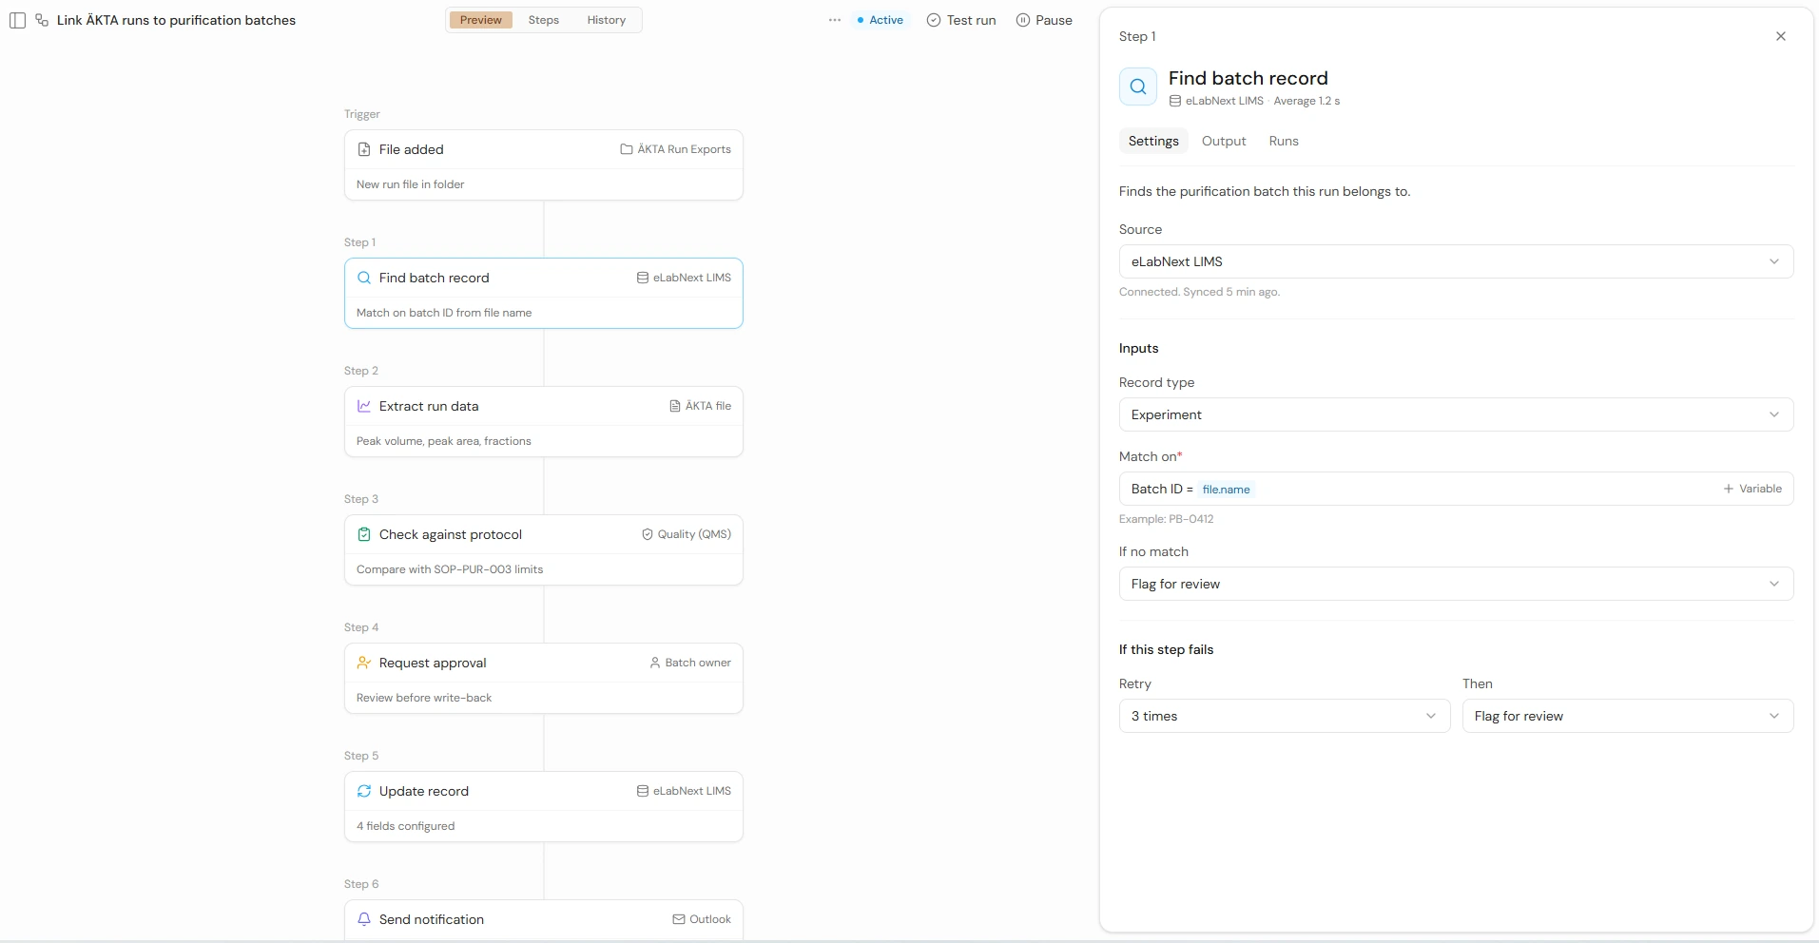Image resolution: width=1819 pixels, height=943 pixels.
Task: Click eLabNext LIMS database icon in Step 1 card
Action: pos(643,278)
